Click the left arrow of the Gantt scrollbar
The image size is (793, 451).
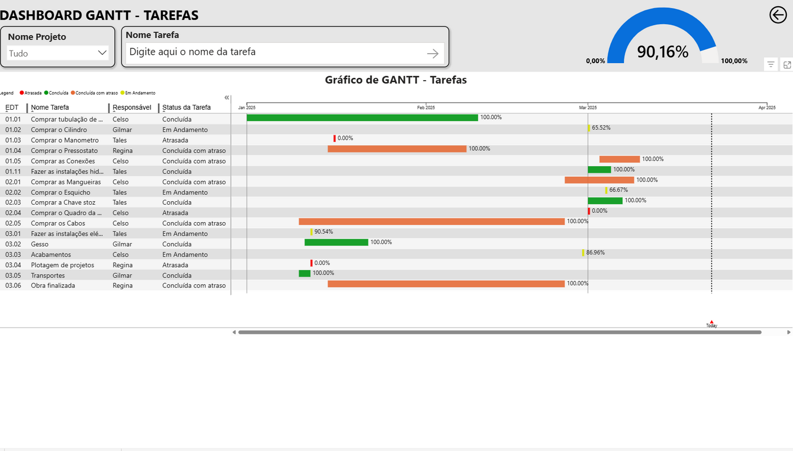coord(235,331)
